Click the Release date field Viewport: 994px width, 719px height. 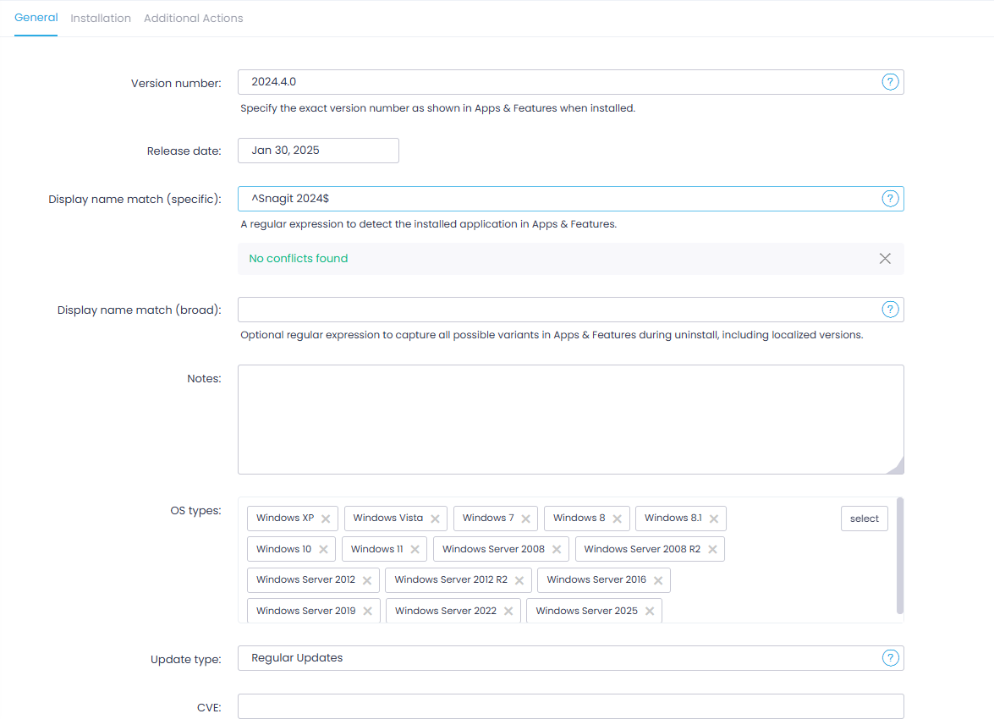318,150
